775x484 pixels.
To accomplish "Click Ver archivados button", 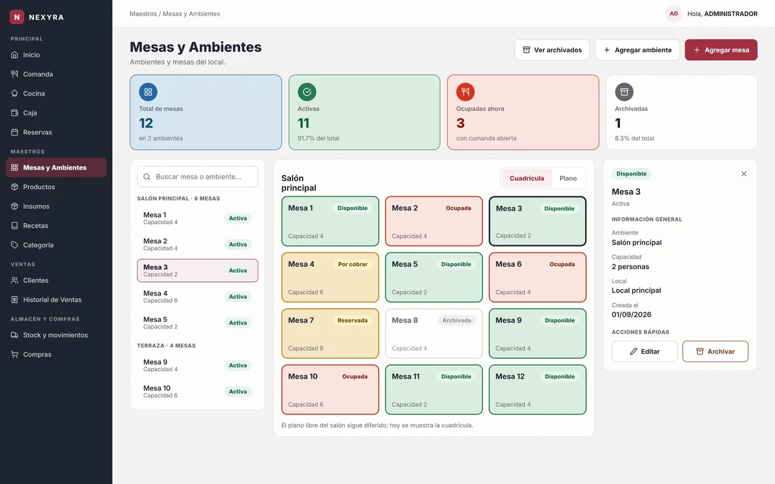I will coord(552,50).
